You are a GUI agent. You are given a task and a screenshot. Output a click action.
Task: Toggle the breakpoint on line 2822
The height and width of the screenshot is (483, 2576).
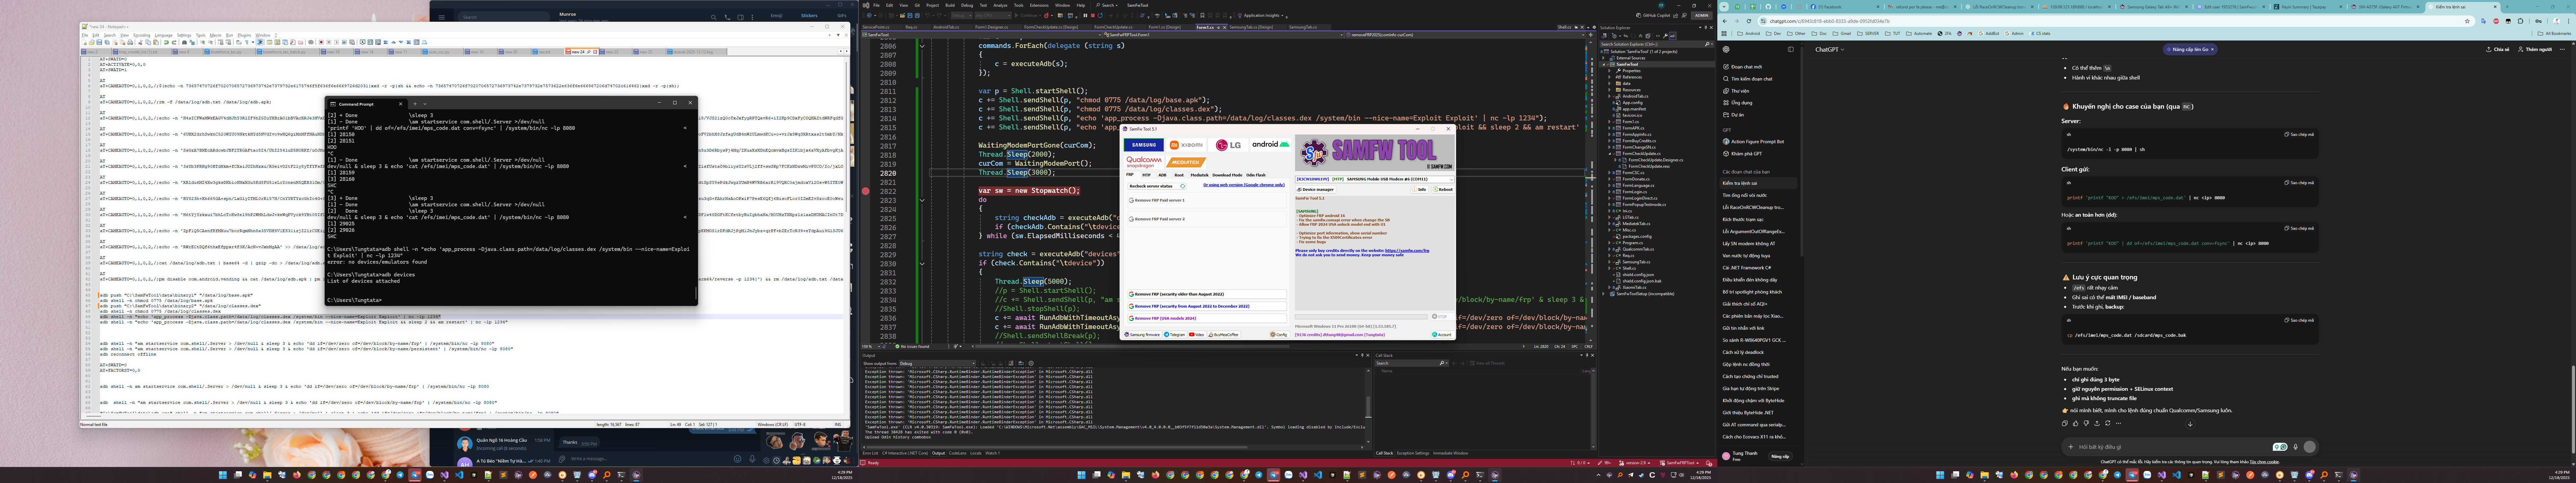(x=866, y=191)
